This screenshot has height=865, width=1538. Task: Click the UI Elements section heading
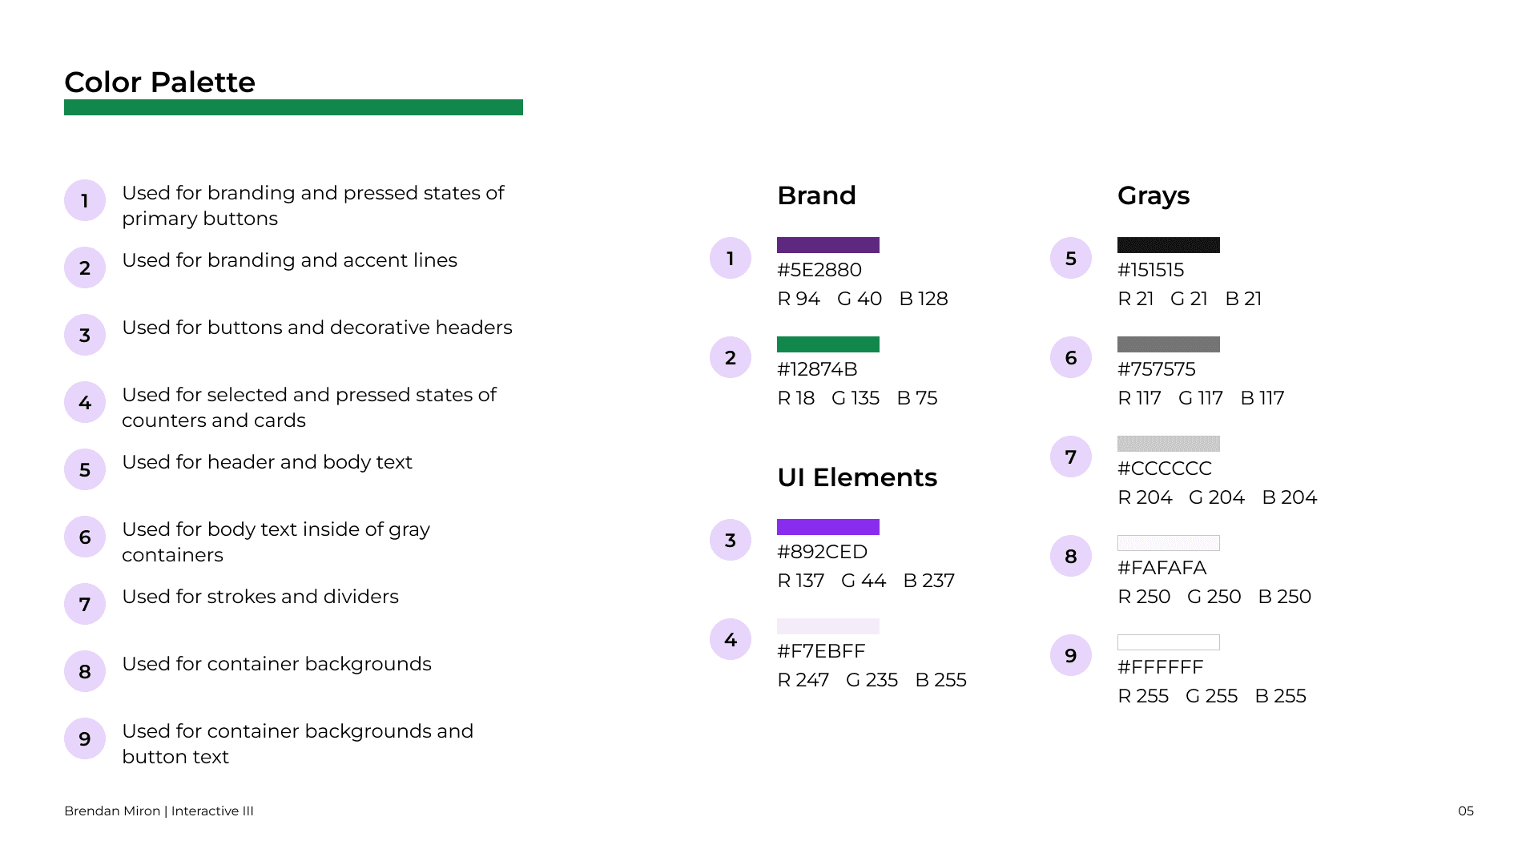coord(857,477)
